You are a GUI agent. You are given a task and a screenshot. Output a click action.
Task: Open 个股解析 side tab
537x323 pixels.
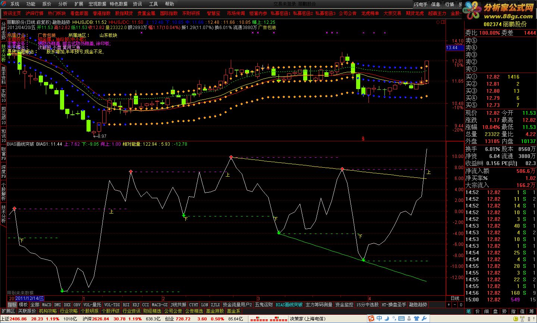coord(3,191)
